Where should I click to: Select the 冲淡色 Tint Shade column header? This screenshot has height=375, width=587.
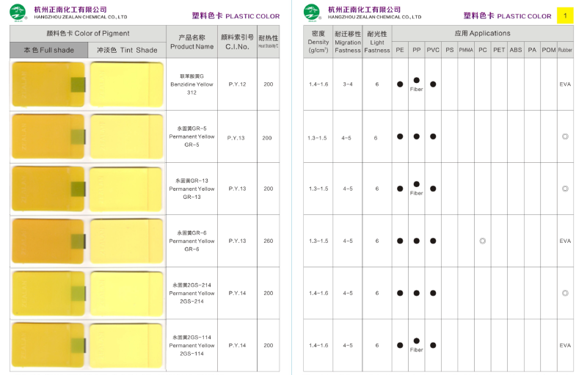[127, 50]
